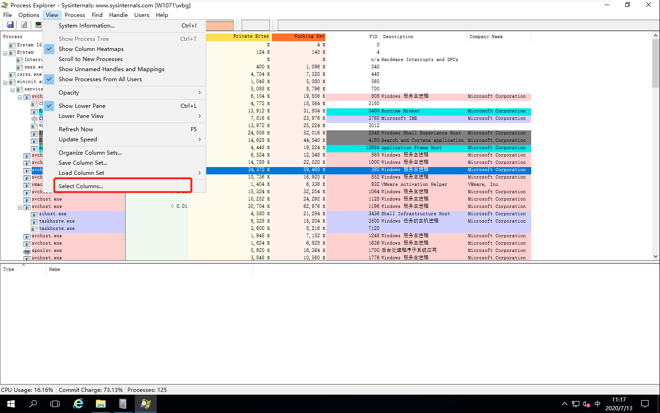Toggle Show Lower Pane option

pyautogui.click(x=124, y=106)
